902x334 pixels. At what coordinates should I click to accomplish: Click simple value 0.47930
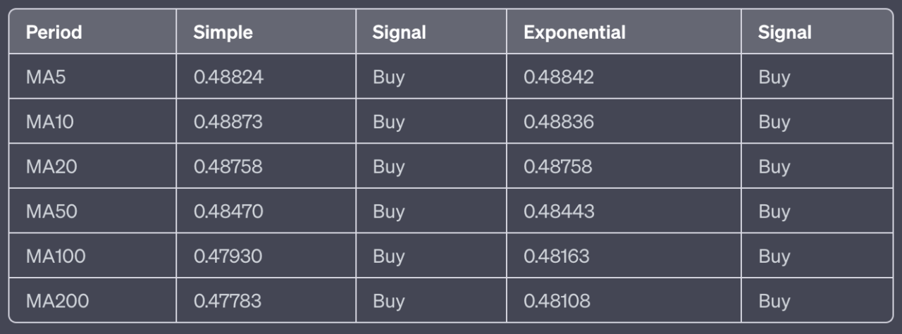[228, 256]
